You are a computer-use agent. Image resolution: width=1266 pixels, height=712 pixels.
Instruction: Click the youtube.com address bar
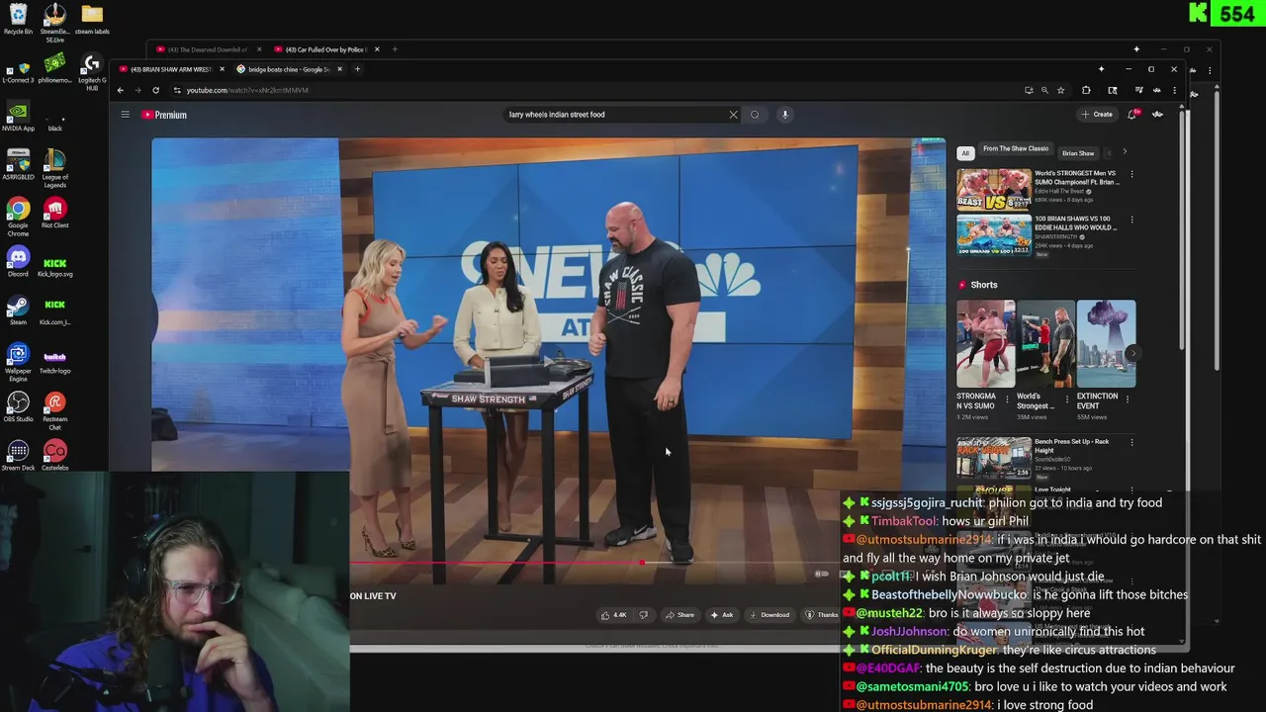pyautogui.click(x=593, y=90)
